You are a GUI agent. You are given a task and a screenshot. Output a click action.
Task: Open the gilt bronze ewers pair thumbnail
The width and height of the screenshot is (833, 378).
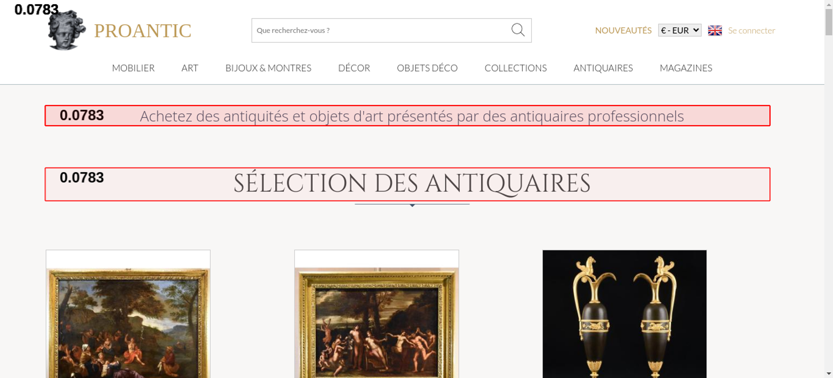pyautogui.click(x=624, y=314)
